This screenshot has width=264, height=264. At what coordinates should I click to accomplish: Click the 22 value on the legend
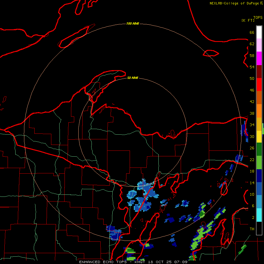pos(252,160)
